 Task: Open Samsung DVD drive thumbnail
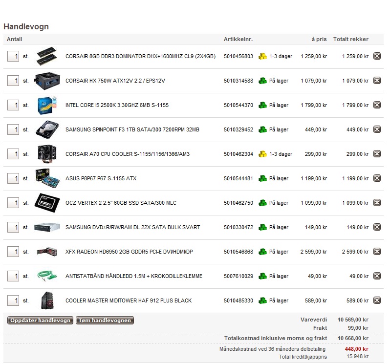click(x=47, y=227)
